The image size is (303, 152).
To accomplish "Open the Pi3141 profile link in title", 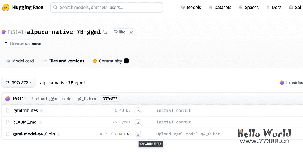I will (16, 32).
